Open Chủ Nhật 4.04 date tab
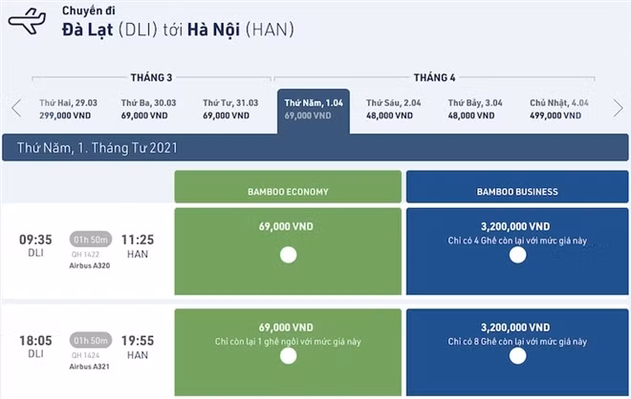 [556, 108]
